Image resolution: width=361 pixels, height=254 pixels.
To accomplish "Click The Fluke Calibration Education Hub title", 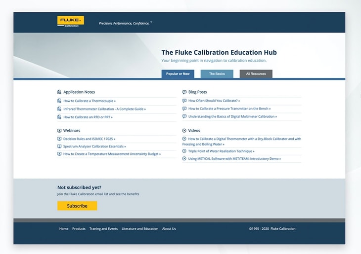I will [219, 52].
